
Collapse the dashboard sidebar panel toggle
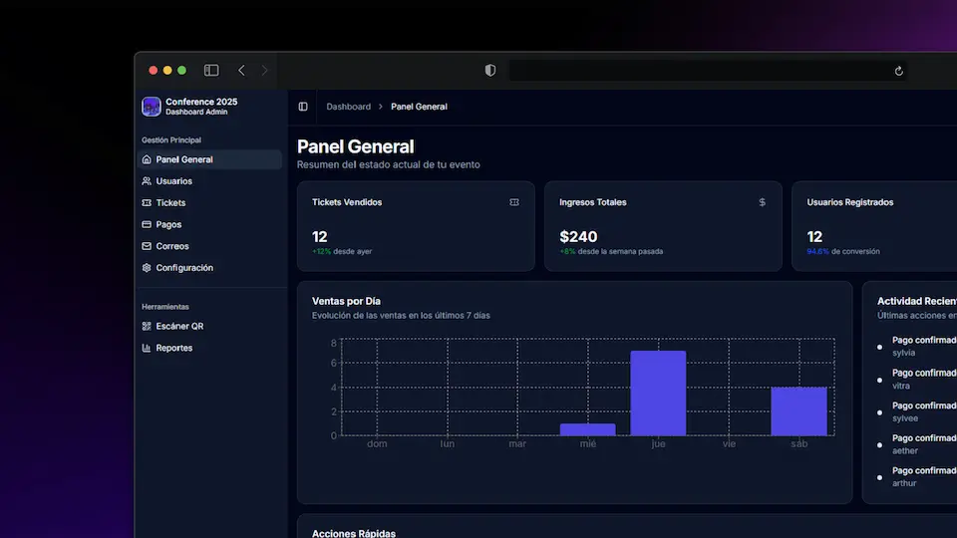[x=303, y=107]
